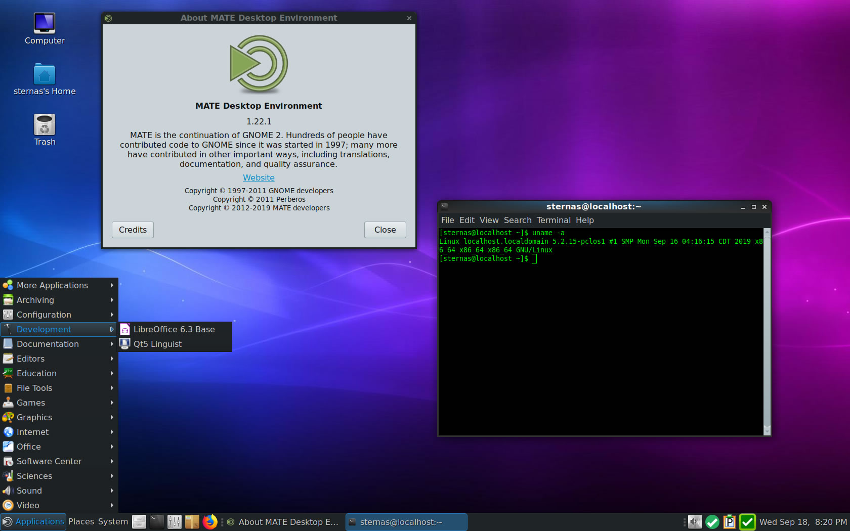
Task: Switch to About MATE Desktop taskbar entry
Action: tap(283, 522)
